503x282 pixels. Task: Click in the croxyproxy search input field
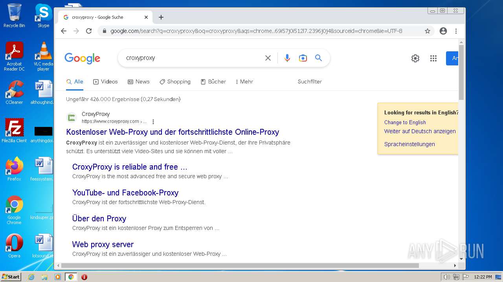click(x=193, y=58)
